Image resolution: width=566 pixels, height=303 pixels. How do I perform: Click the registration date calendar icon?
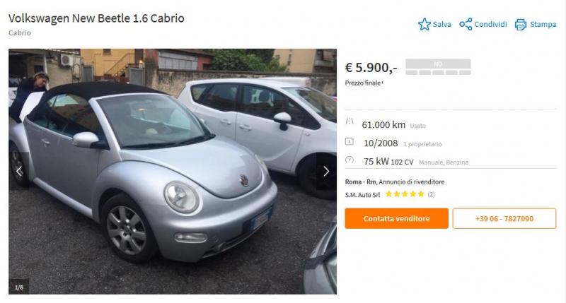pyautogui.click(x=350, y=141)
